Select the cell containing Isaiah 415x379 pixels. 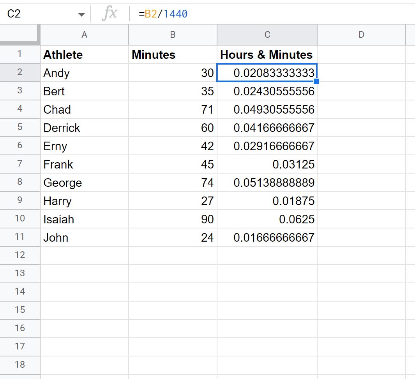(x=84, y=219)
